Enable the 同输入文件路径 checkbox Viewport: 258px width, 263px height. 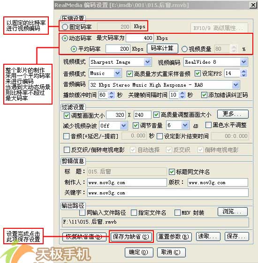[82, 213]
